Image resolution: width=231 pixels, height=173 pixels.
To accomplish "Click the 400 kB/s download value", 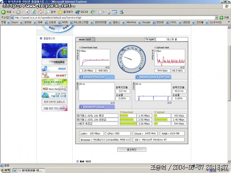I will [103, 71].
